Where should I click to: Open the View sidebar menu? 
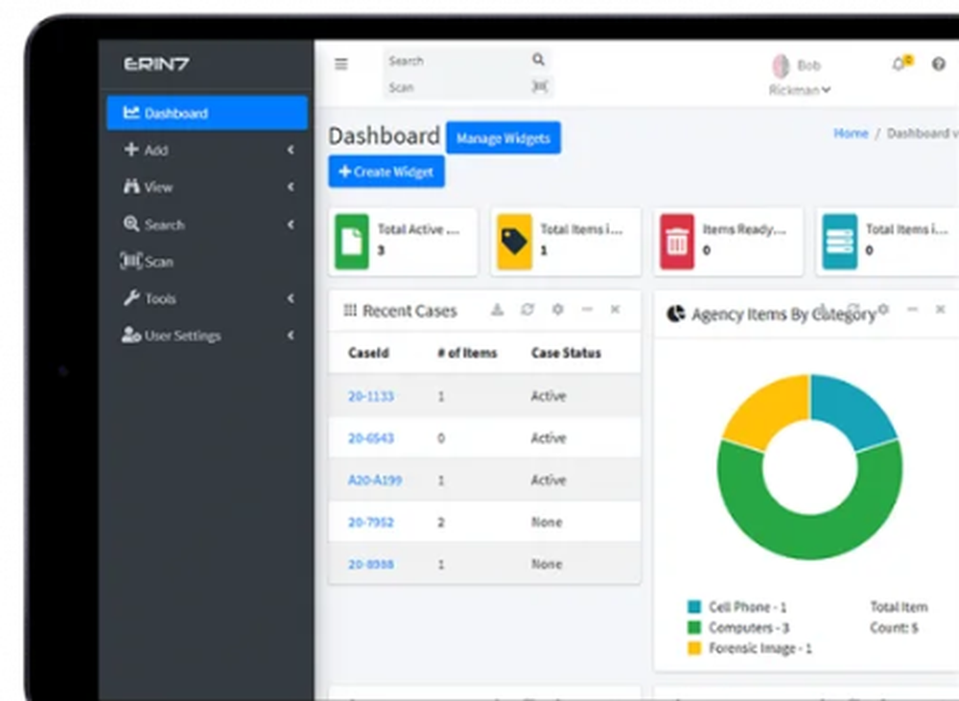(x=207, y=187)
